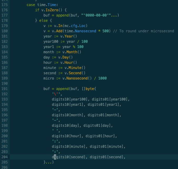Image resolution: width=178 pixels, height=169 pixels.
Task: Click the escaped quote literal on line 192
Action: tap(56, 94)
